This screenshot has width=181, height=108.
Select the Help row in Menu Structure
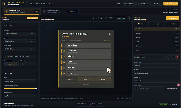pyautogui.click(x=157, y=50)
